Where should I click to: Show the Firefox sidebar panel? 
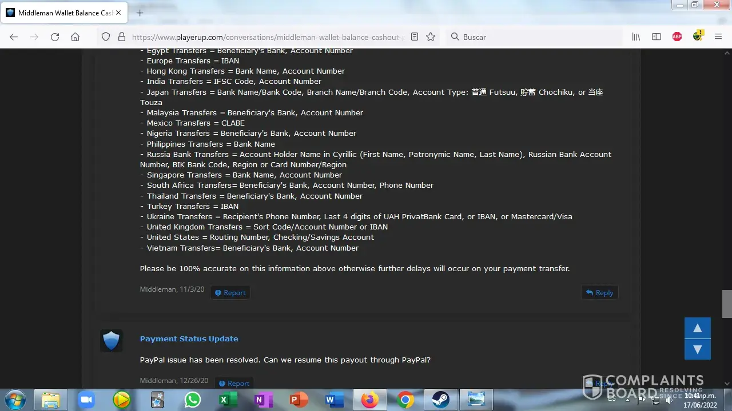pos(657,37)
